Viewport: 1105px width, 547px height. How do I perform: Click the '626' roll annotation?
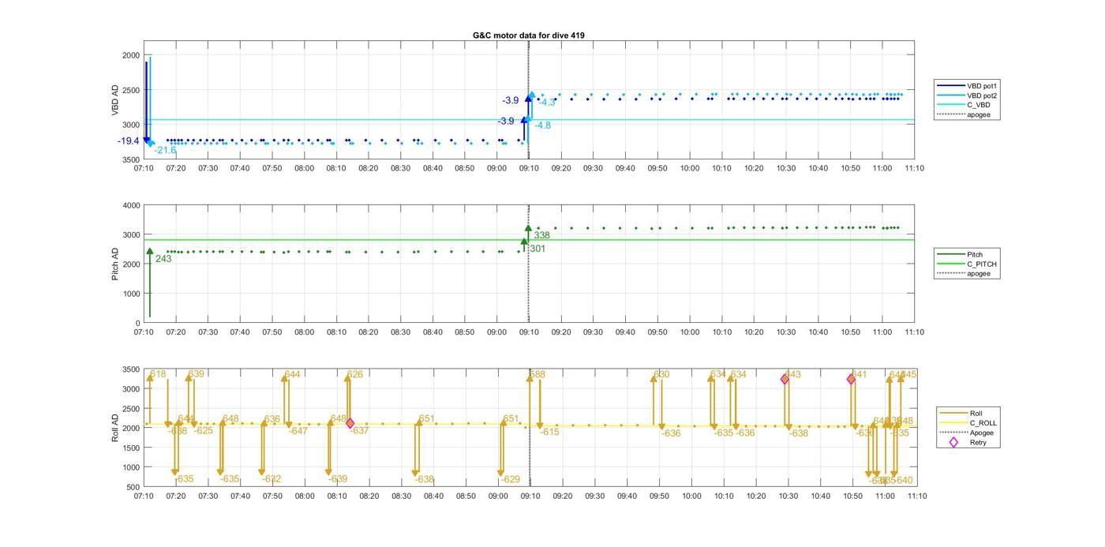point(355,374)
